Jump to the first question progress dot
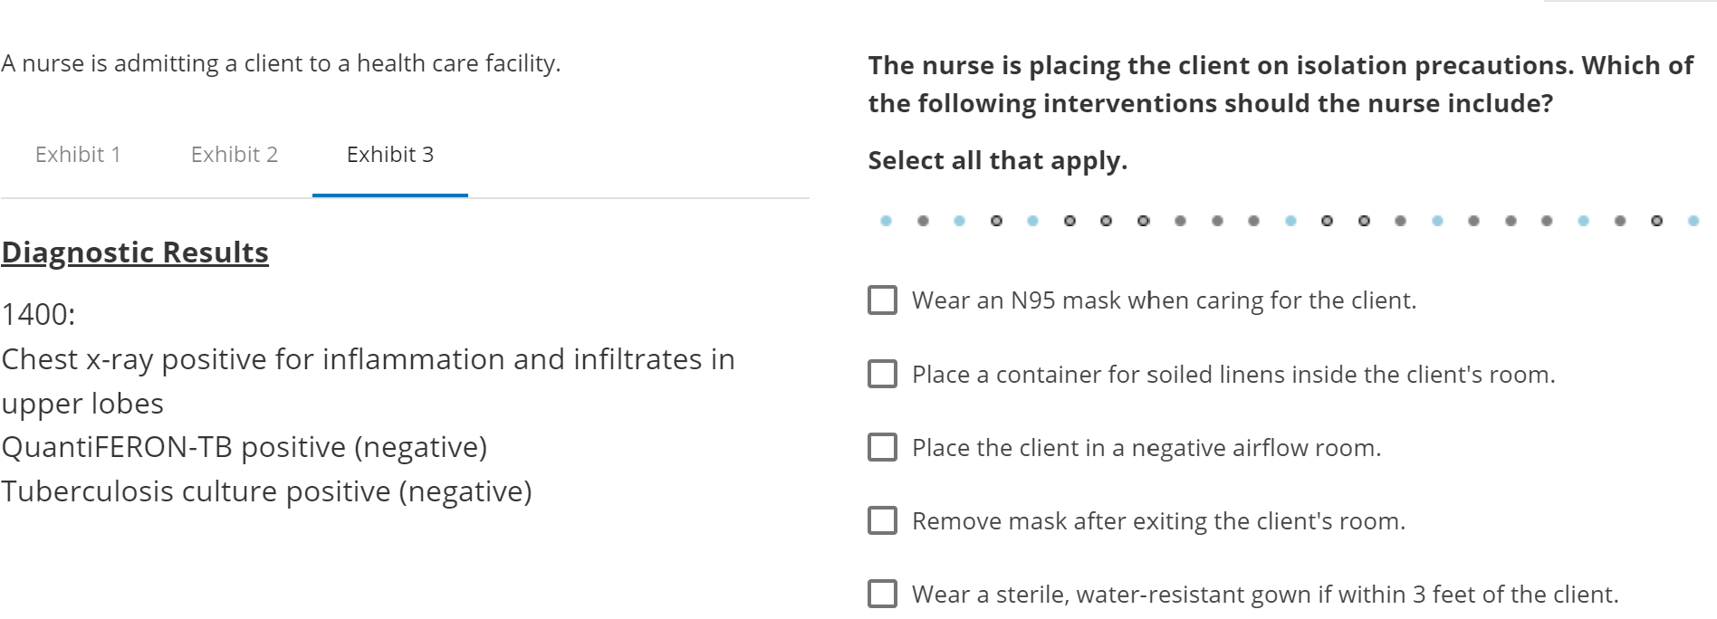Viewport: 1717px width, 619px height. point(886,221)
